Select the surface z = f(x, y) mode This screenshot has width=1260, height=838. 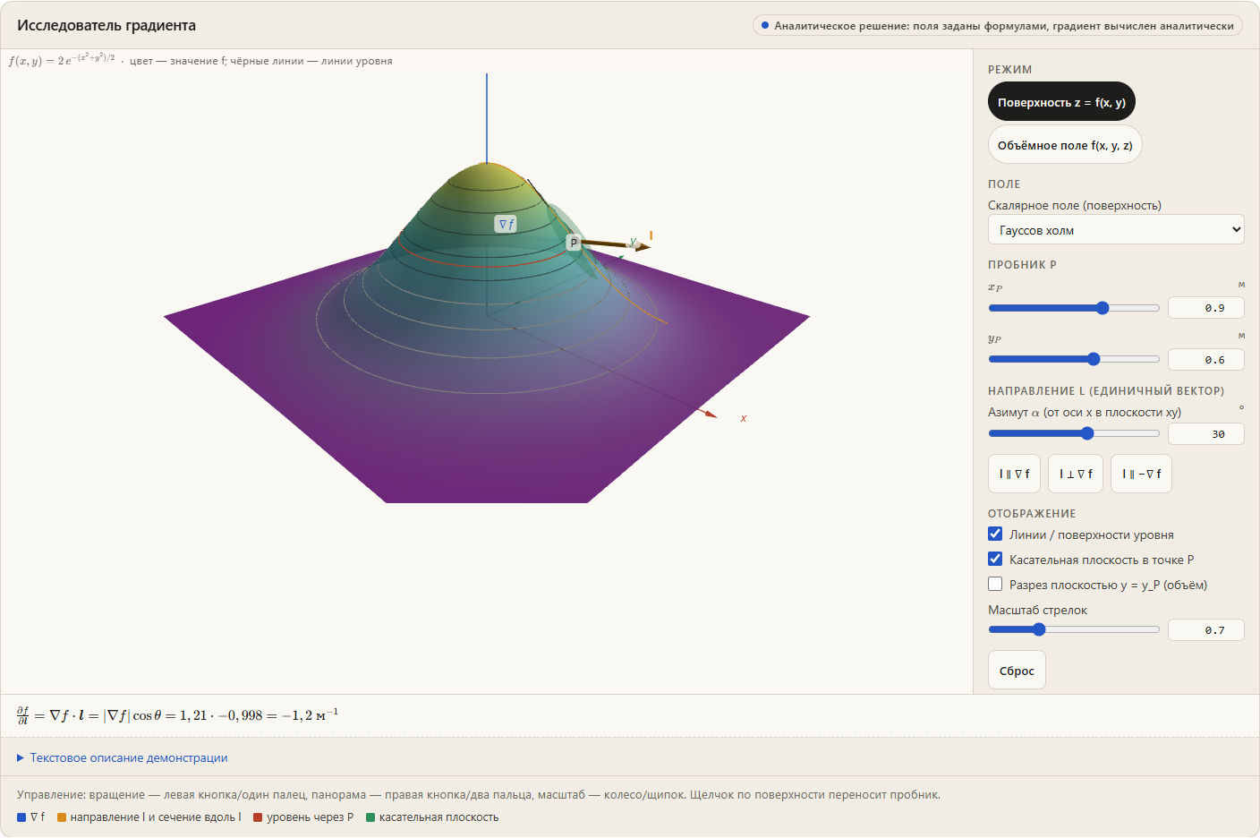point(1061,102)
